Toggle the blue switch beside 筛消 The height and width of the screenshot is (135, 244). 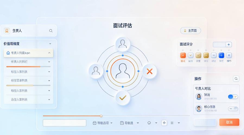(x=233, y=97)
